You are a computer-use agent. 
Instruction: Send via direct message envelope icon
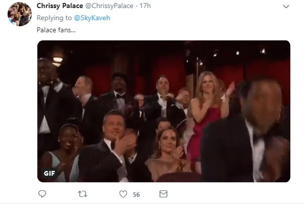pyautogui.click(x=163, y=194)
